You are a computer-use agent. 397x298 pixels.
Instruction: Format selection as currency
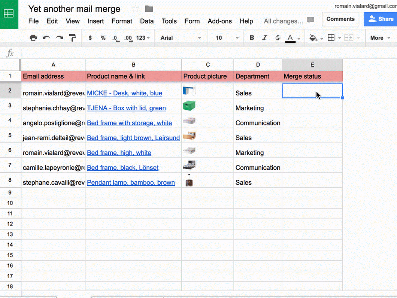coord(90,37)
